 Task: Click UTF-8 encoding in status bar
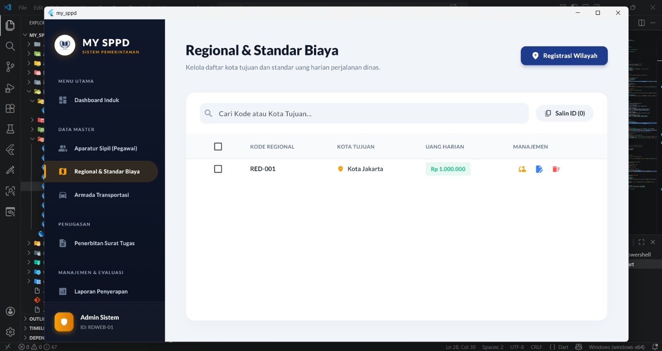(x=517, y=347)
